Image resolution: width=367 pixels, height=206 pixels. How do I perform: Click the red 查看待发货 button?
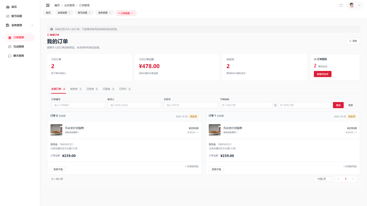[x=323, y=74]
